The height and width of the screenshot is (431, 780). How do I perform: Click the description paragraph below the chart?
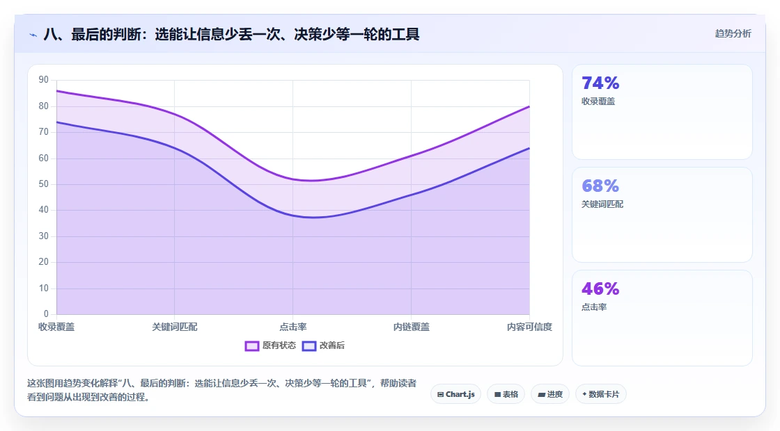pos(222,390)
